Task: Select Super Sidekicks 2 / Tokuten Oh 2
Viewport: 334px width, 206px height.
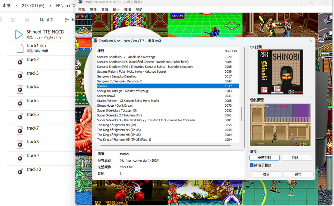Action: (x=168, y=115)
